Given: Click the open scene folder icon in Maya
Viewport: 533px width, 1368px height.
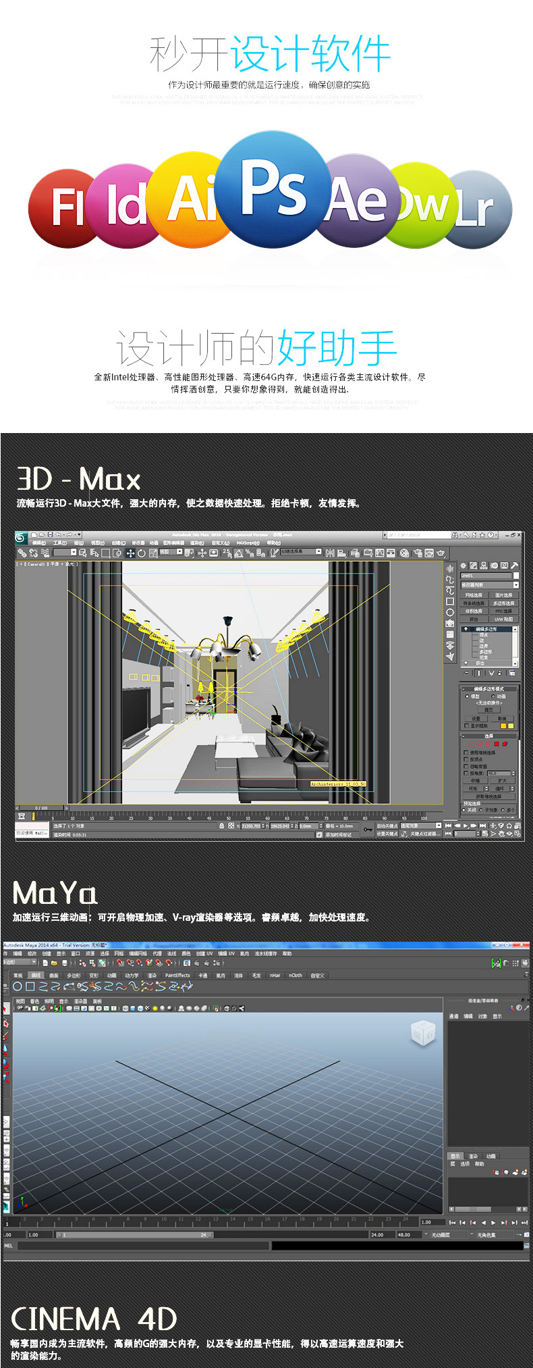Looking at the screenshot, I should pyautogui.click(x=54, y=963).
